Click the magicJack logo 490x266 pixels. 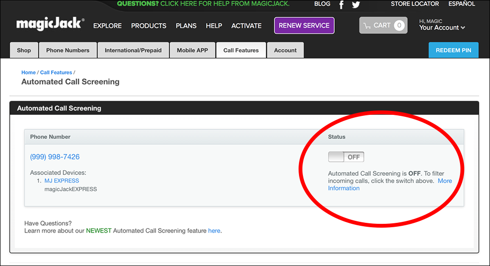(50, 25)
